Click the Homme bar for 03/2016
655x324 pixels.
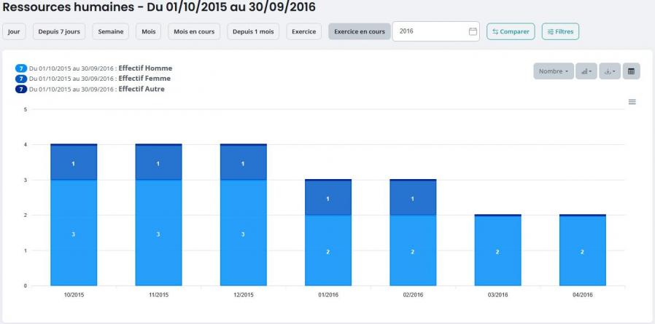pos(497,250)
